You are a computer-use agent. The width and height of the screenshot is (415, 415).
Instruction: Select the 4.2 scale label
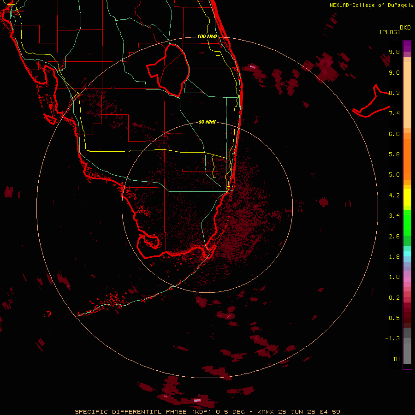coord(394,196)
